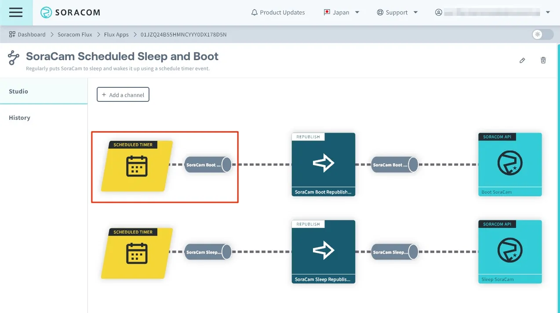Click the SoraCam Scheduled Sleep and Boot title
Screen dimensions: 560x313
122,56
